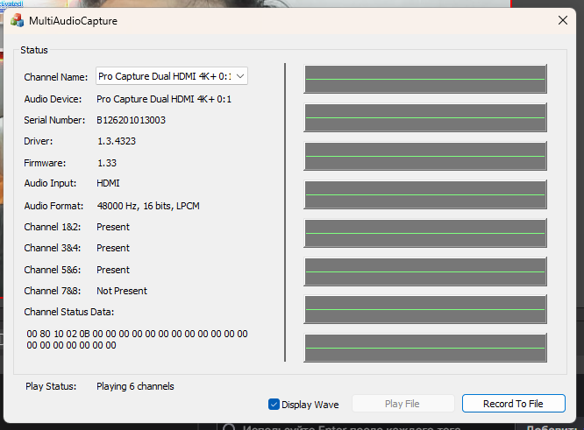The height and width of the screenshot is (430, 584).
Task: Click the Channel 3&4 Present status
Action: pos(113,248)
